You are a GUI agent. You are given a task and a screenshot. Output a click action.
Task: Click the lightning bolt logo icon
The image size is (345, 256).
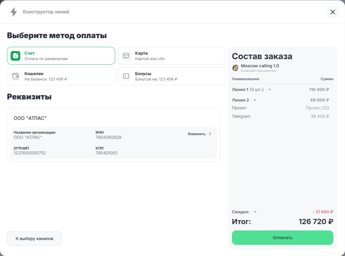(x=14, y=12)
